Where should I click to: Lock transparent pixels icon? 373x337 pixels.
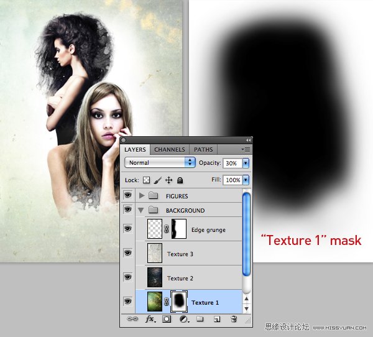click(x=146, y=180)
